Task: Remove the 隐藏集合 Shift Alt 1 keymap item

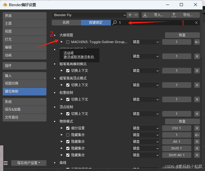Action: pyautogui.click(x=197, y=155)
